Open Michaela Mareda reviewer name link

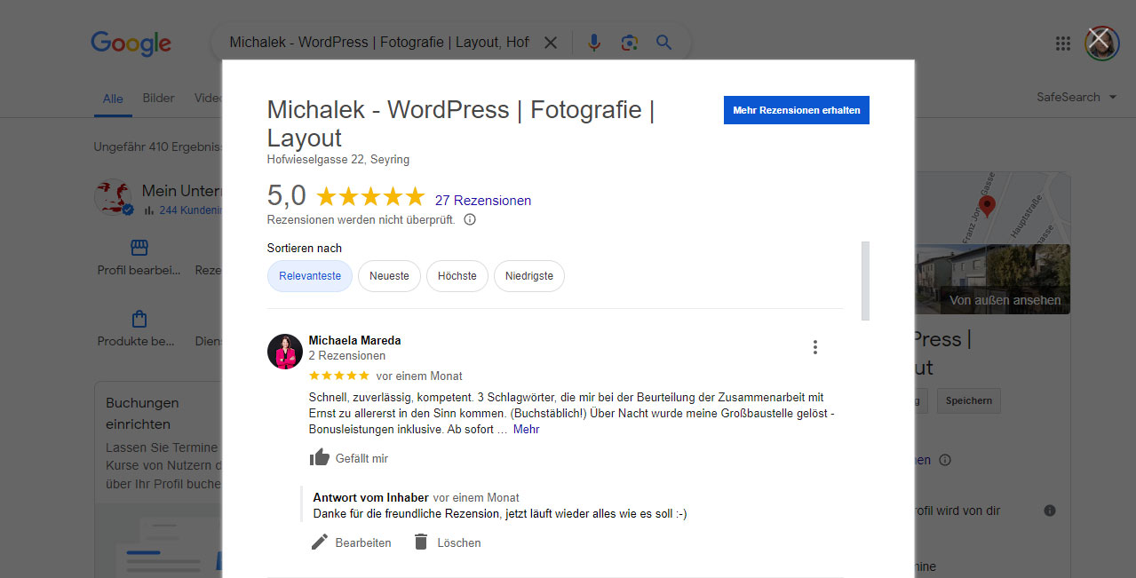[x=354, y=340]
